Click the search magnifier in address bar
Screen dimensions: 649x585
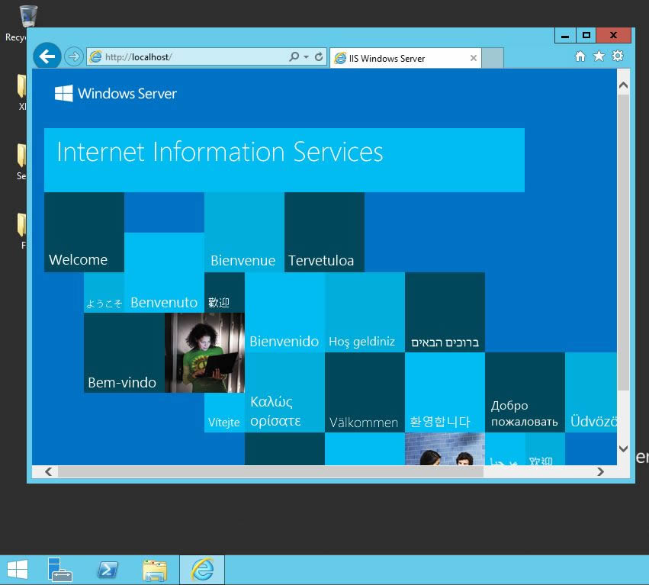point(294,56)
